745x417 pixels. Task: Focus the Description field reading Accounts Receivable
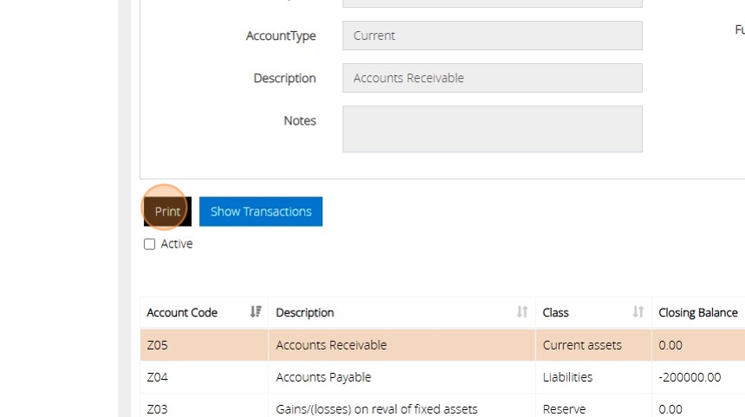492,78
